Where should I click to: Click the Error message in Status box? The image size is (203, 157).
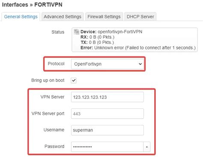(x=138, y=48)
